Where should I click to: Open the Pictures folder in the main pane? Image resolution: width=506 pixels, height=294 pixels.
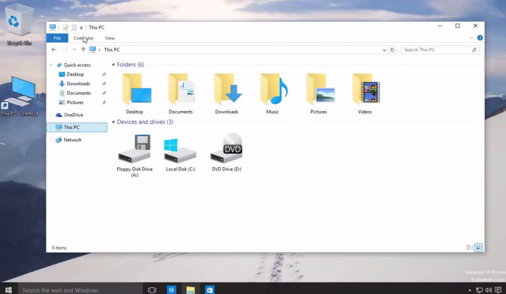[318, 91]
